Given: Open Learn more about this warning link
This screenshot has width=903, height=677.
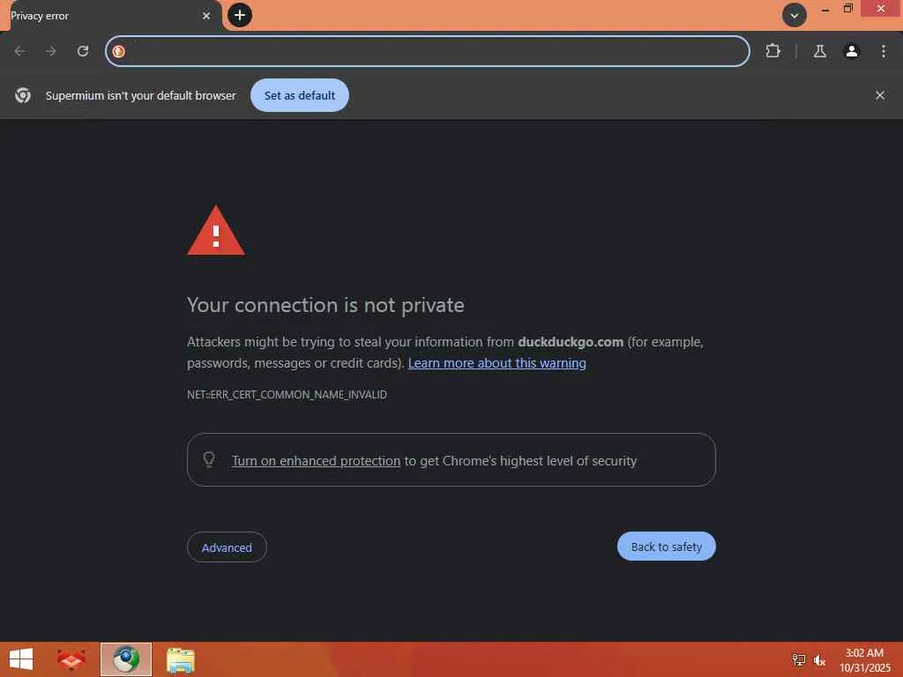Looking at the screenshot, I should pos(497,363).
